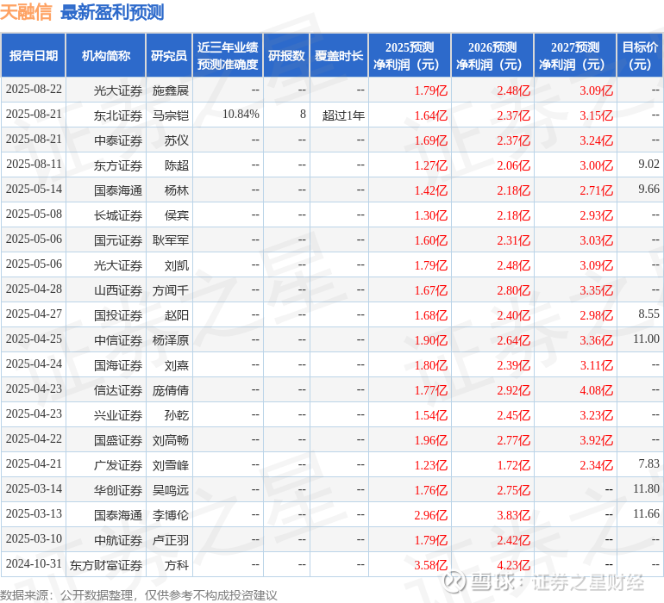
Task: Click 2027 forecast 3.24亿 in 中泰证券 row
Action: (596, 140)
